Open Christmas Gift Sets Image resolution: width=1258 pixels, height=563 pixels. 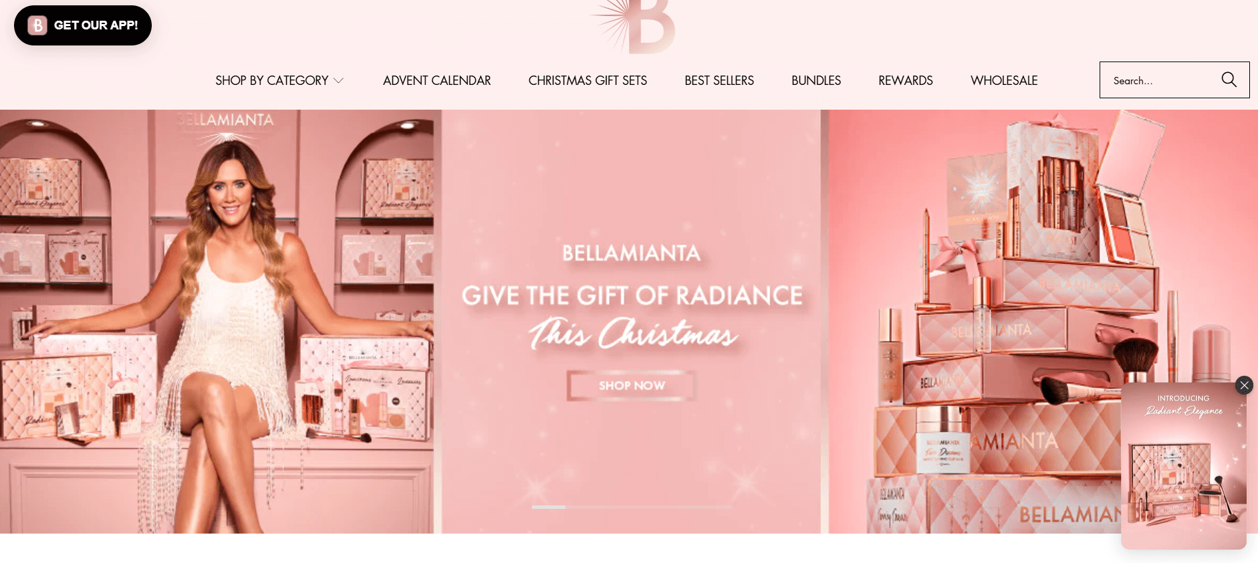coord(588,80)
